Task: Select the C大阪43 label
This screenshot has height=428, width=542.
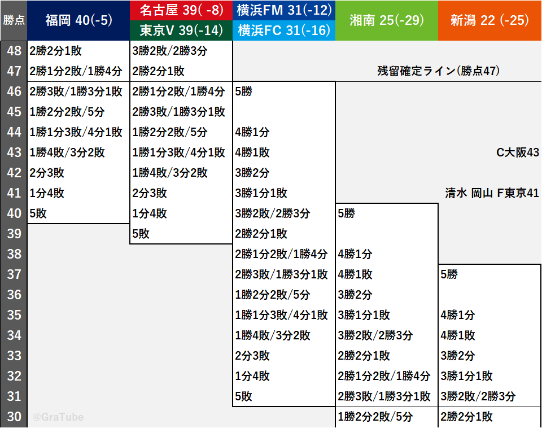Action: pos(517,152)
